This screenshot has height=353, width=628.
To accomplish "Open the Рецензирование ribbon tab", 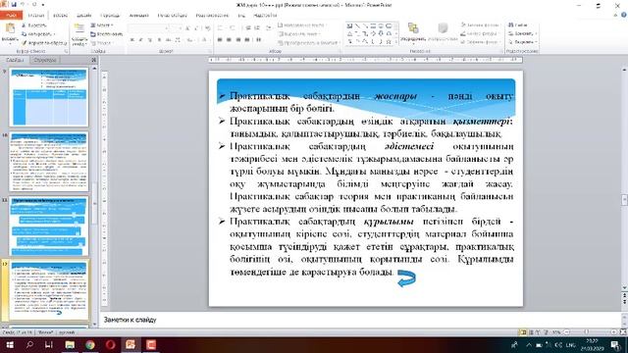I will click(212, 16).
